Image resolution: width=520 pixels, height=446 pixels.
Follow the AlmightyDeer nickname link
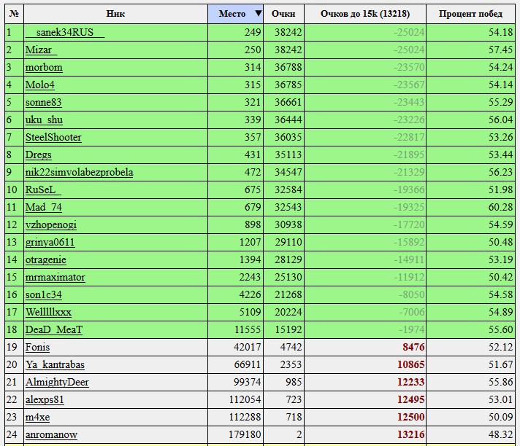click(x=57, y=383)
